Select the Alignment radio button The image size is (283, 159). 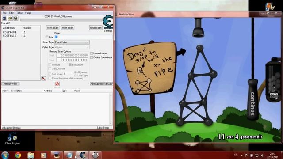[x=76, y=72]
